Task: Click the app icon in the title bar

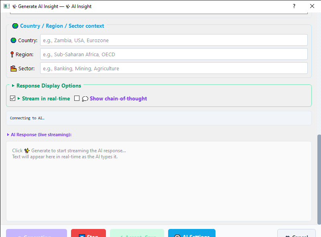Action: [x=6, y=6]
